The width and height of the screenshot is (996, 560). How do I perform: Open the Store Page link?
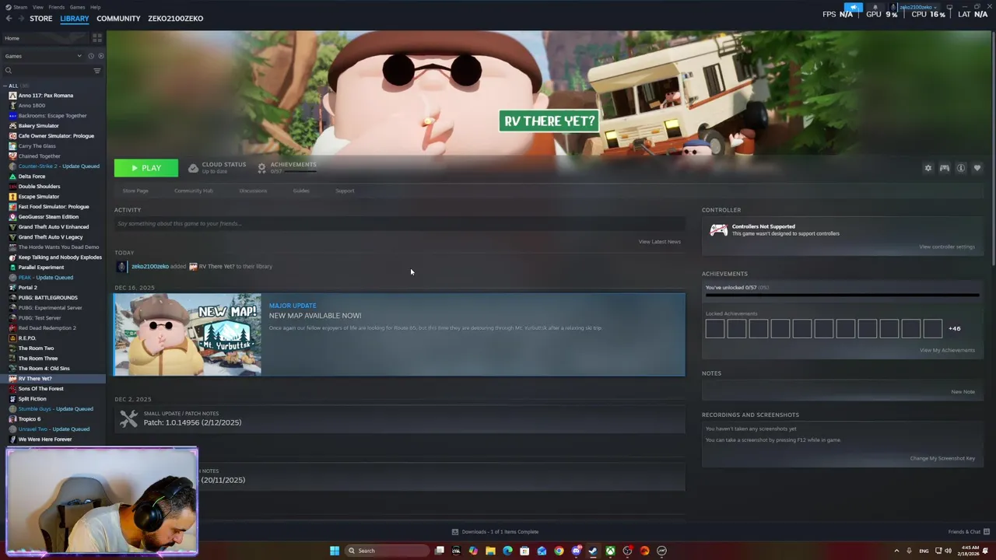(135, 191)
